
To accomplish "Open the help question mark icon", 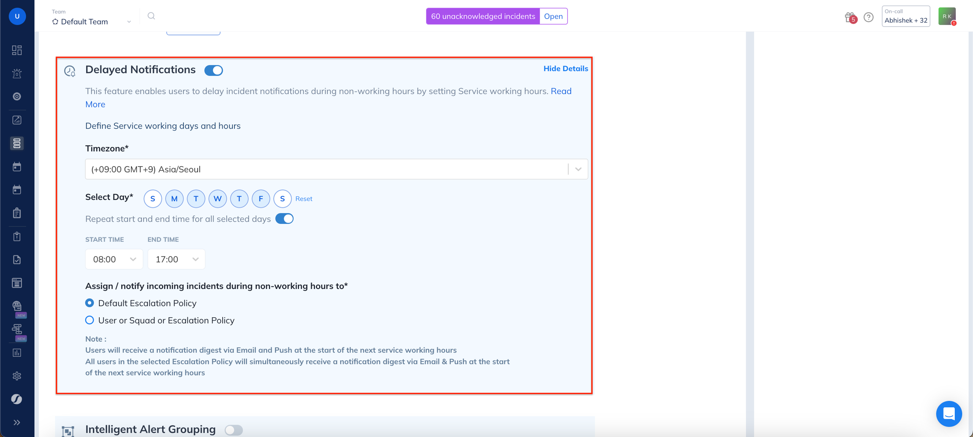I will (868, 17).
